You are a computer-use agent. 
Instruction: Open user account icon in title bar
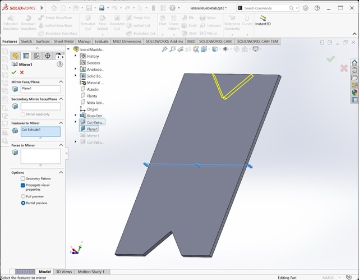[x=305, y=8]
